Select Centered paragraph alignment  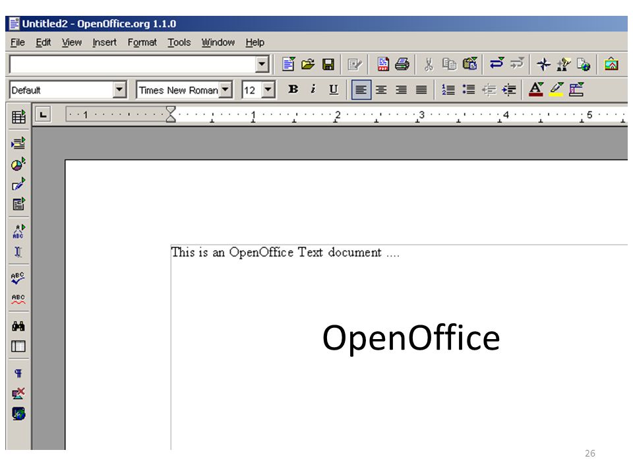[381, 90]
